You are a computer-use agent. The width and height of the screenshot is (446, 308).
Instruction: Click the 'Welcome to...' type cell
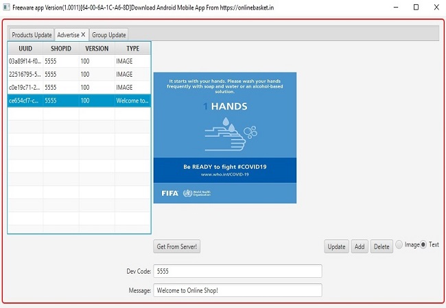(x=132, y=101)
